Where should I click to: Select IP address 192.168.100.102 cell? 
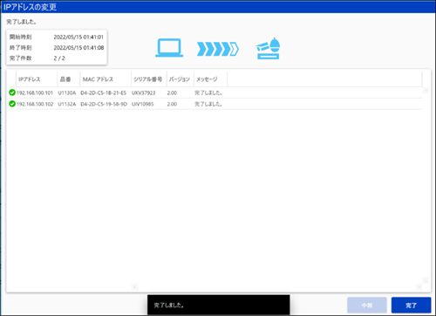tap(35, 104)
